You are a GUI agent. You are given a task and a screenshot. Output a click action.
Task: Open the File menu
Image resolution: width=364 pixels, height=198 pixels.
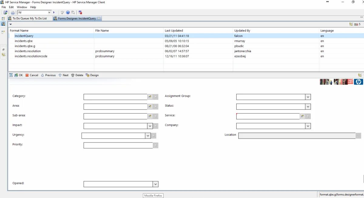pos(4,7)
